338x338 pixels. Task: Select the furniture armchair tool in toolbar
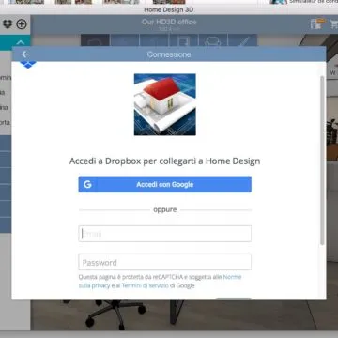pyautogui.click(x=213, y=40)
